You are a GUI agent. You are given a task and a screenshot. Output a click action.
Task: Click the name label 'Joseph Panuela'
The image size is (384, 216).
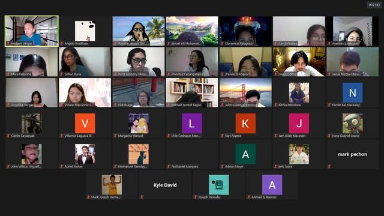pyautogui.click(x=209, y=197)
